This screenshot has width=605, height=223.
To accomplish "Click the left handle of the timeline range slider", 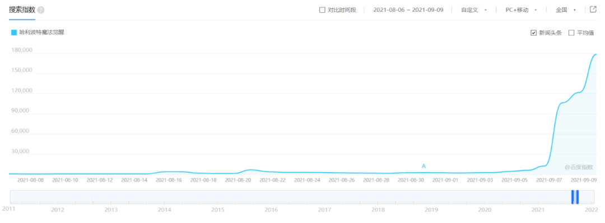I will coord(573,197).
